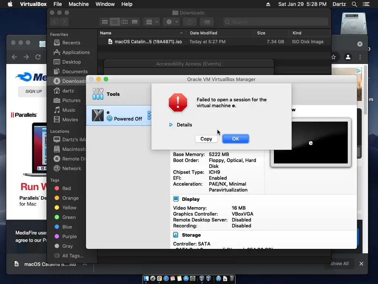This screenshot has height=284, width=378.
Task: Bookmark page with star icon in browser
Action: (333, 57)
